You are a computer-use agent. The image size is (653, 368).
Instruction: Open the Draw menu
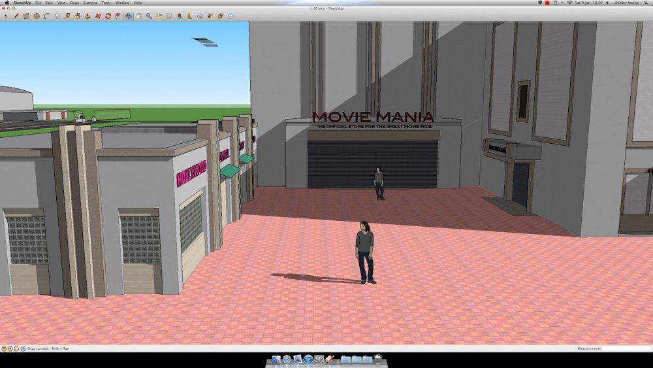[74, 3]
